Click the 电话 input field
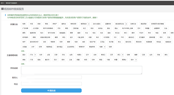This screenshot has width=174, height=95. [x=51, y=84]
